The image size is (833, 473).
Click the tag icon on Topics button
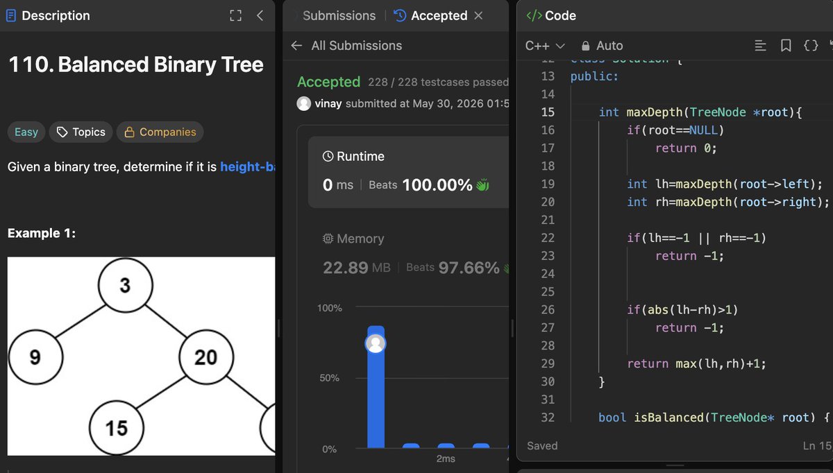coord(62,132)
